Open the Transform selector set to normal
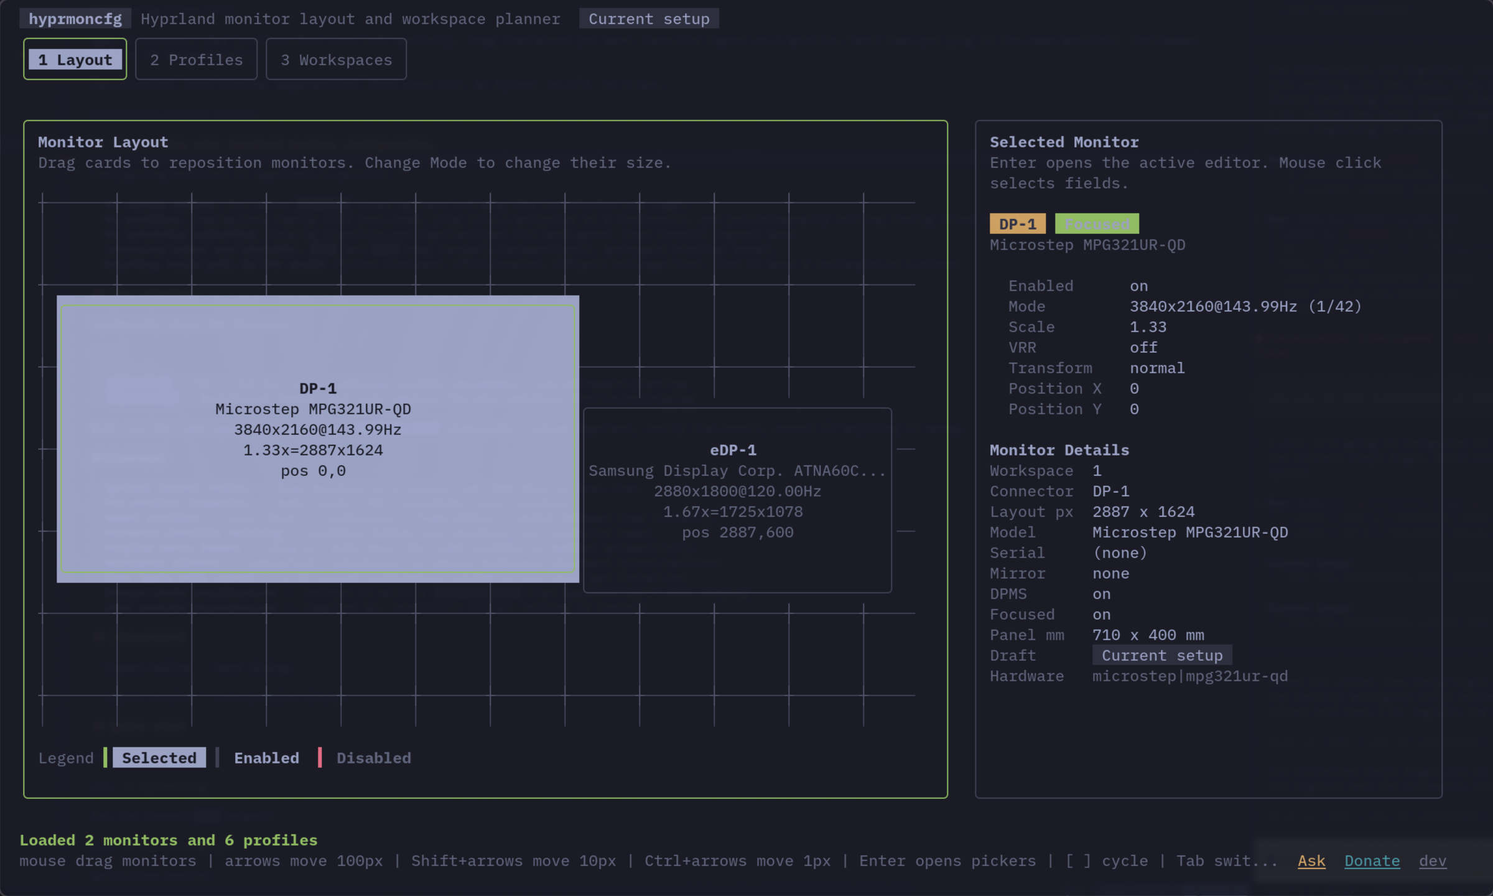 click(x=1157, y=368)
